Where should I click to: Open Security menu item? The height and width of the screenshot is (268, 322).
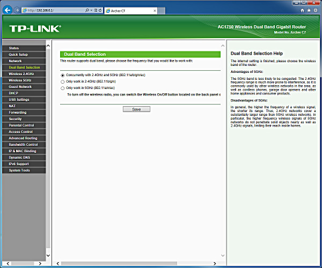(24, 118)
